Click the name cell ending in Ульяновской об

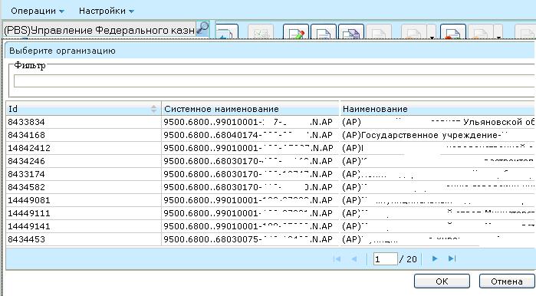click(x=438, y=122)
